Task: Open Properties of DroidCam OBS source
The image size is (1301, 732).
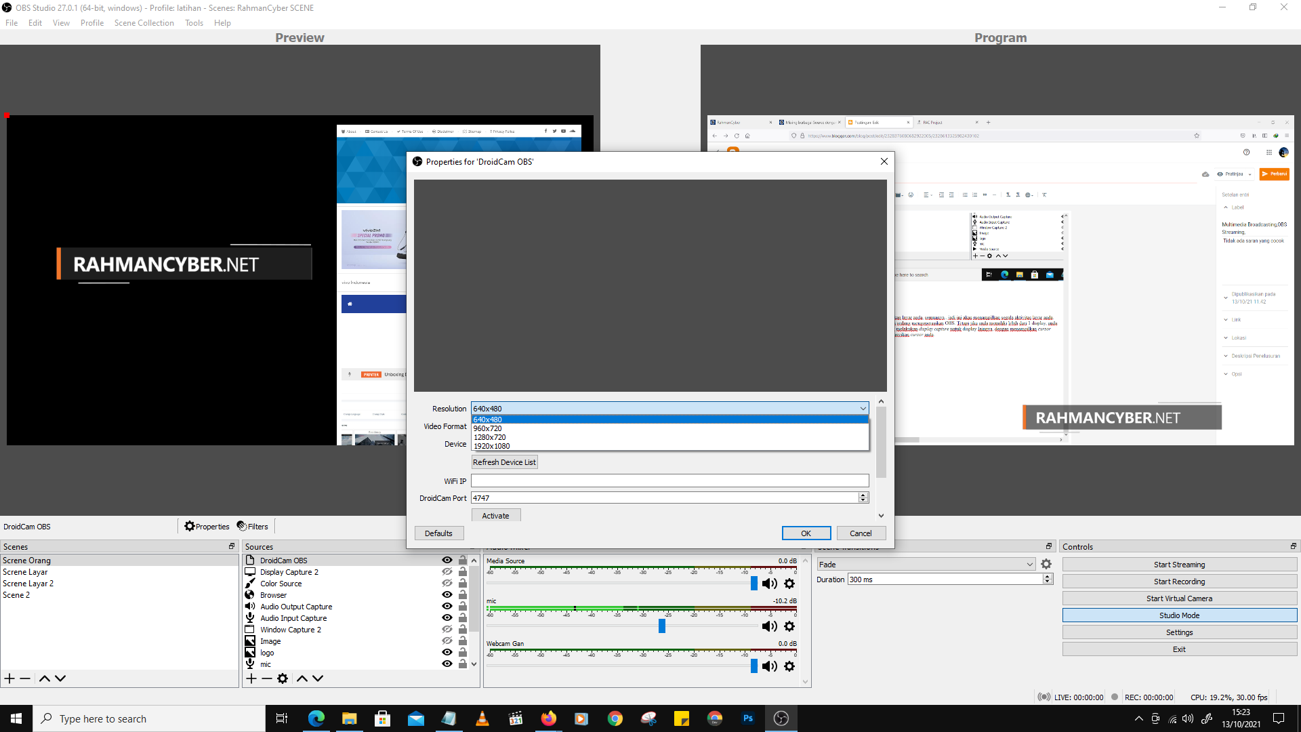Action: tap(207, 527)
